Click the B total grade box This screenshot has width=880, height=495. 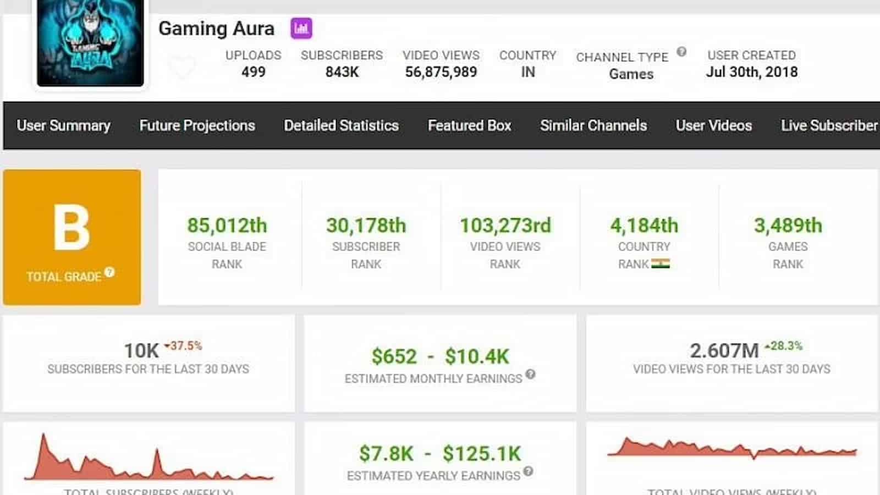pyautogui.click(x=71, y=237)
